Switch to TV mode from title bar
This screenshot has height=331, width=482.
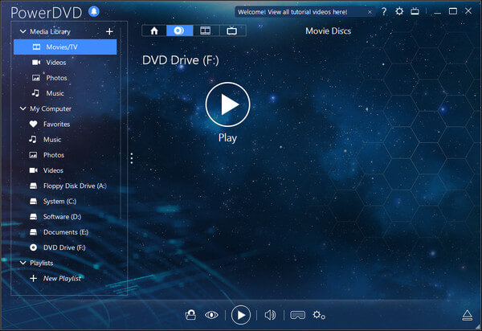click(x=415, y=12)
